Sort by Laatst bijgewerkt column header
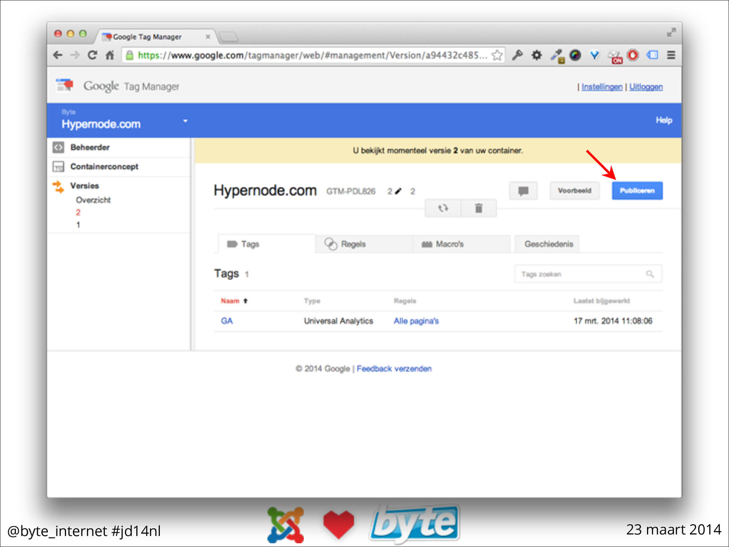The image size is (729, 547). [601, 301]
